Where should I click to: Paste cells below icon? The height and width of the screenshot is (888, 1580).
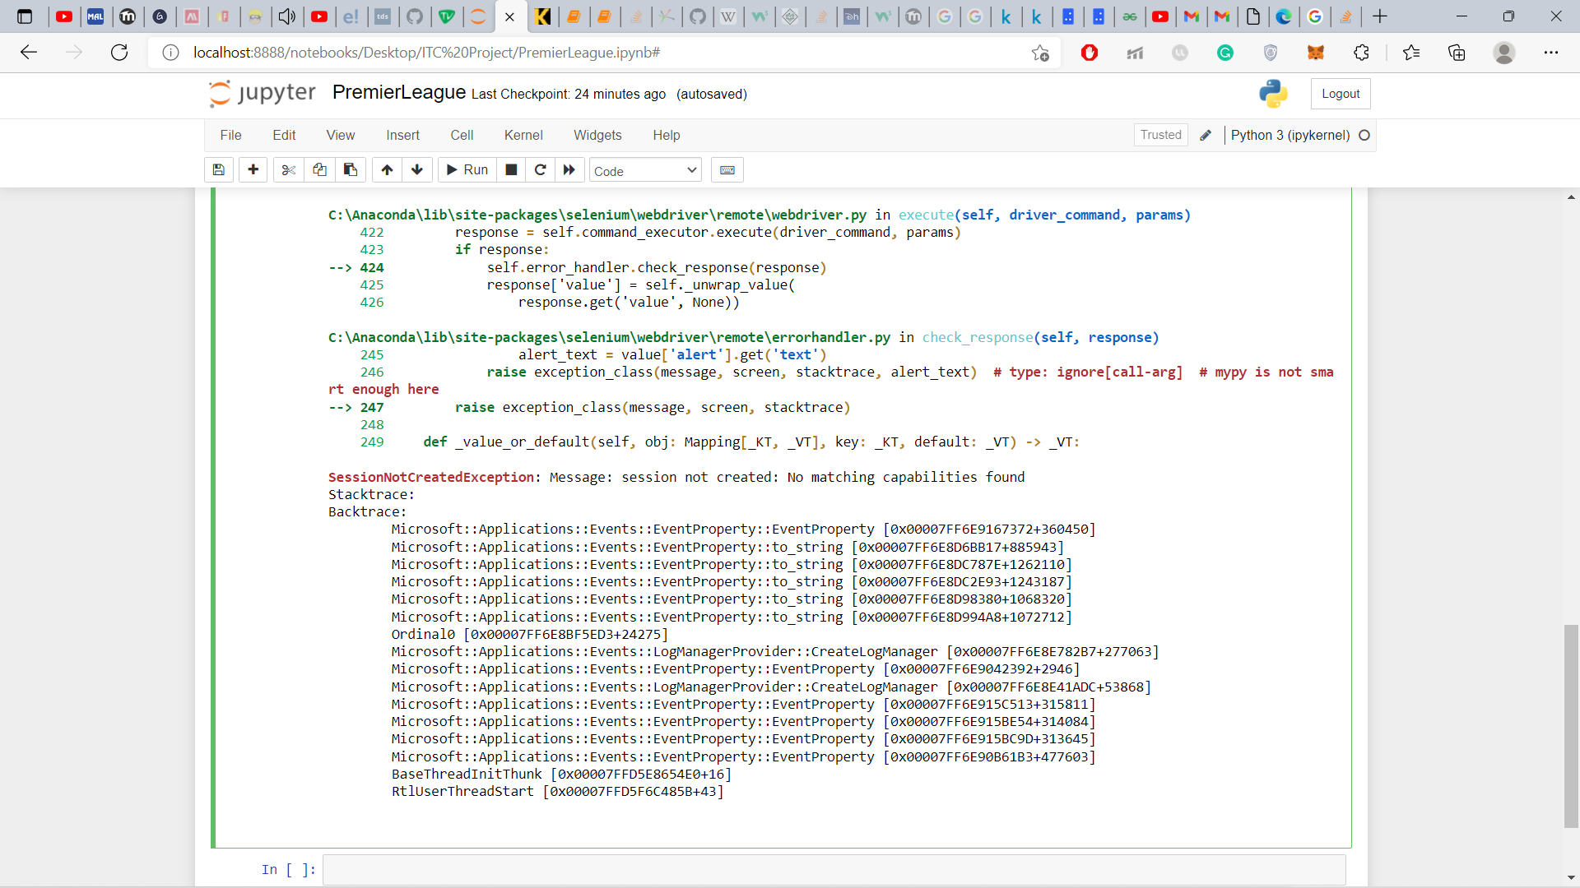coord(351,170)
